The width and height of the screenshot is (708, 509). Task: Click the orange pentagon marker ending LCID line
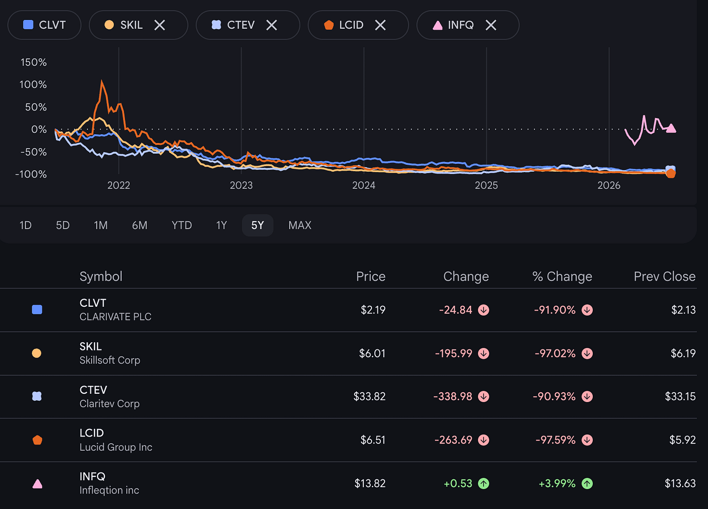coord(671,173)
